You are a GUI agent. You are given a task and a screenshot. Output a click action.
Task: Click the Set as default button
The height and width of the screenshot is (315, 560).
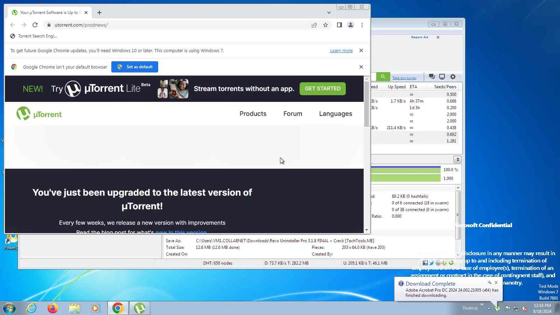[x=135, y=67]
